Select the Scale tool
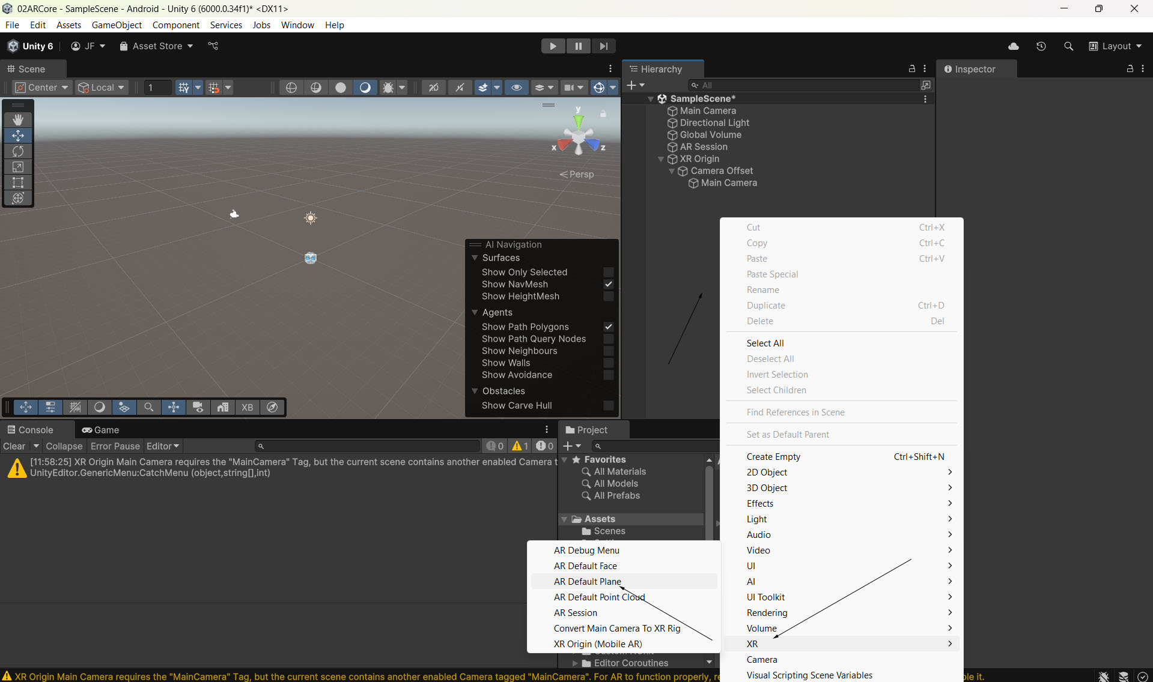The image size is (1153, 682). pos(18,167)
